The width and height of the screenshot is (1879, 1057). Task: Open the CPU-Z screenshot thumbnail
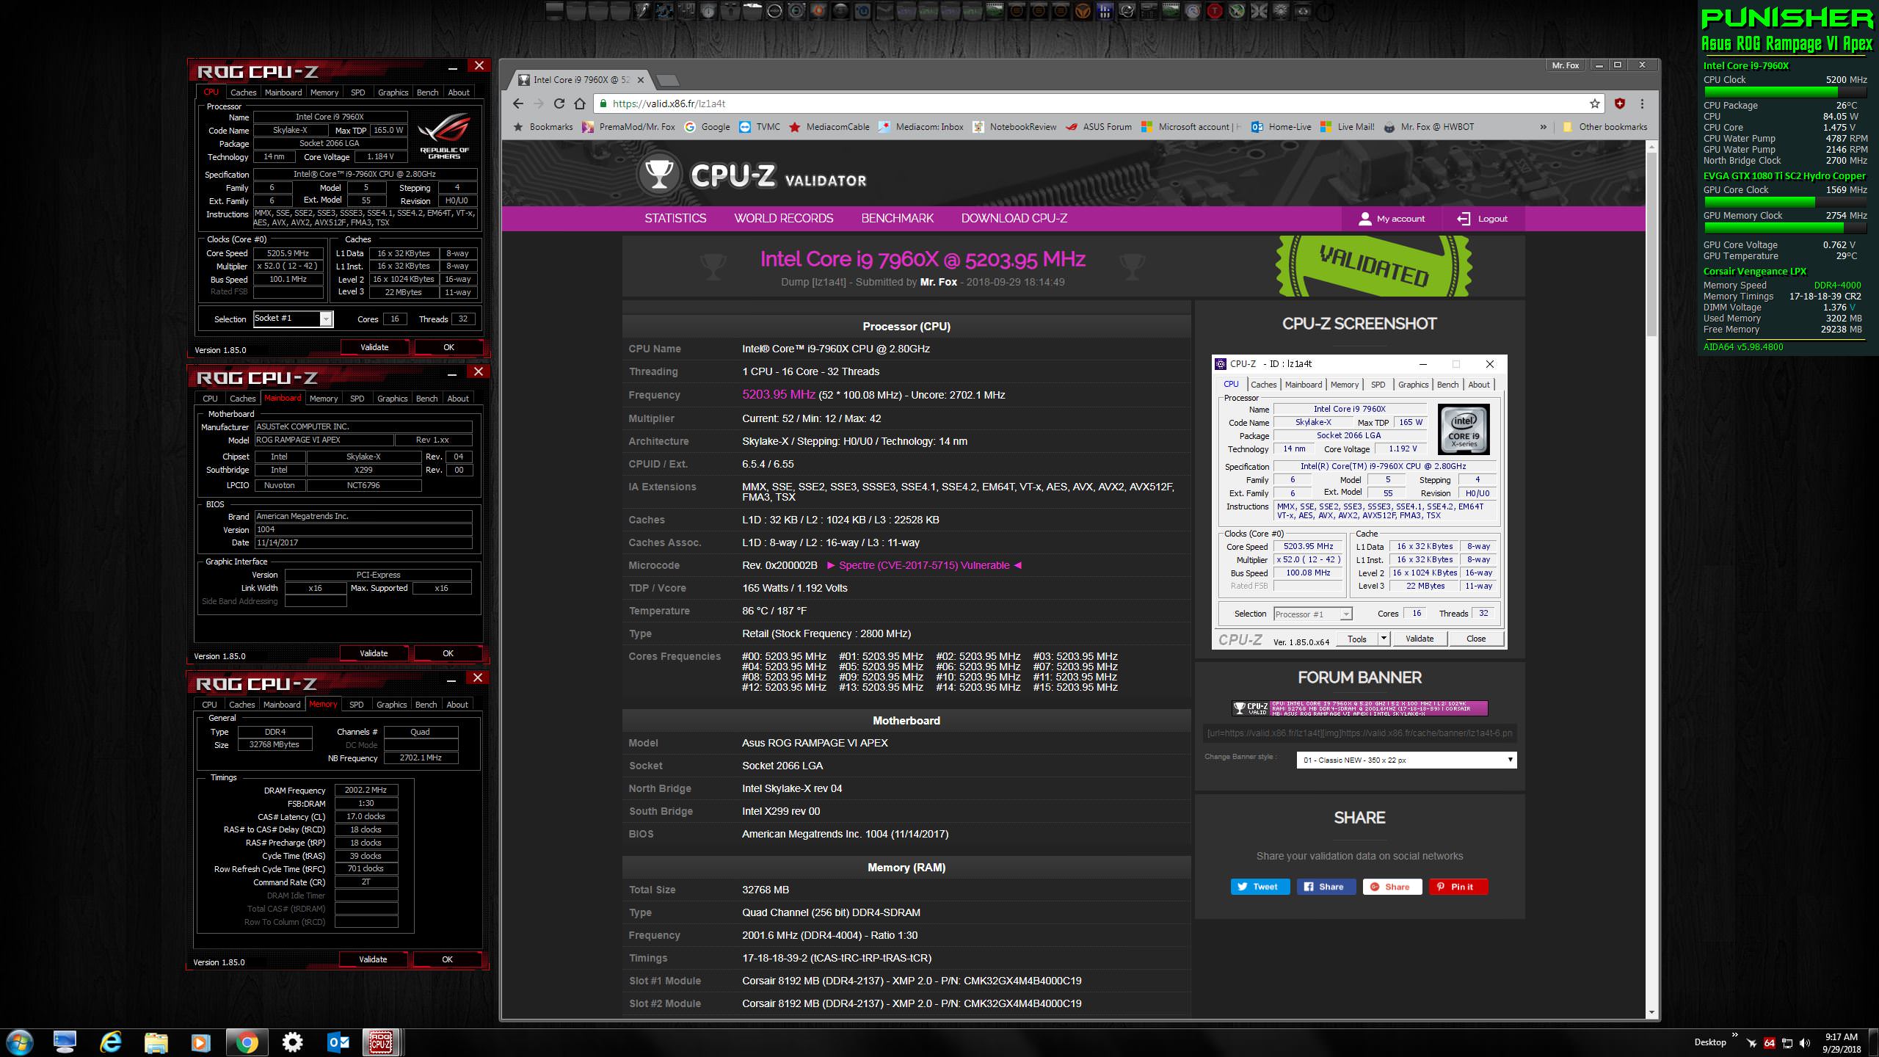(x=1359, y=503)
